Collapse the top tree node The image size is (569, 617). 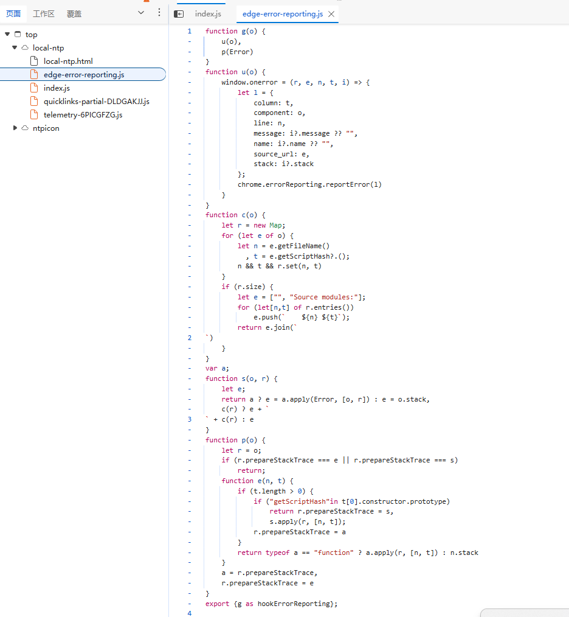7,34
